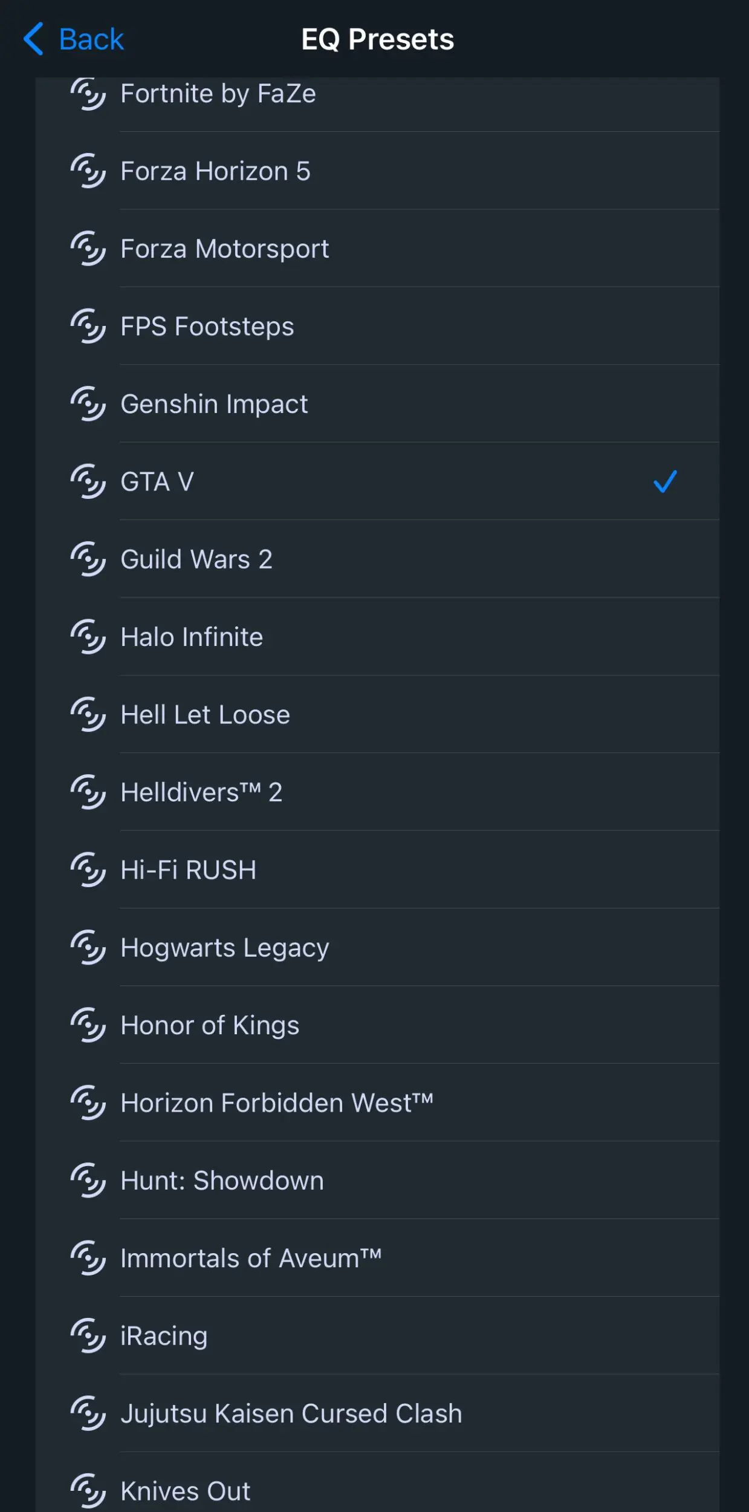
Task: Select the Immortals of Aveum preset
Action: click(377, 1258)
